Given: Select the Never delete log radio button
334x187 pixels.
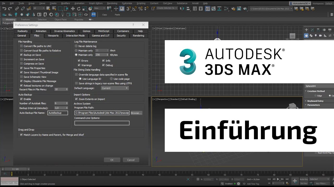Looking at the screenshot, I should pyautogui.click(x=76, y=46).
